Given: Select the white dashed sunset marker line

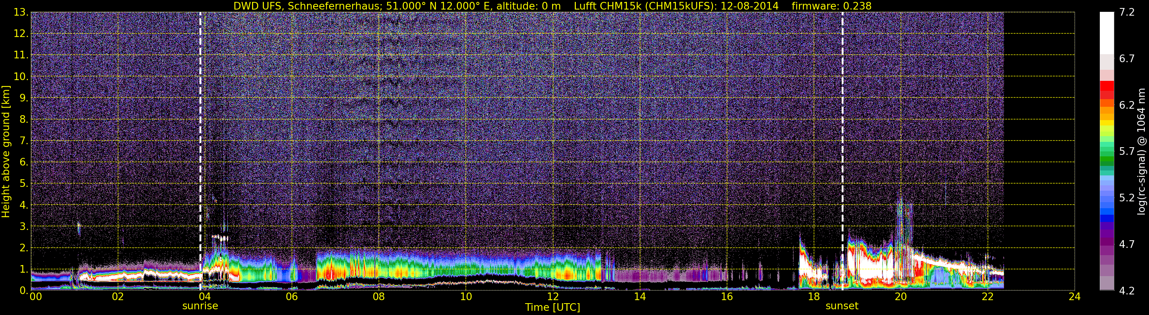Looking at the screenshot, I should point(842,151).
